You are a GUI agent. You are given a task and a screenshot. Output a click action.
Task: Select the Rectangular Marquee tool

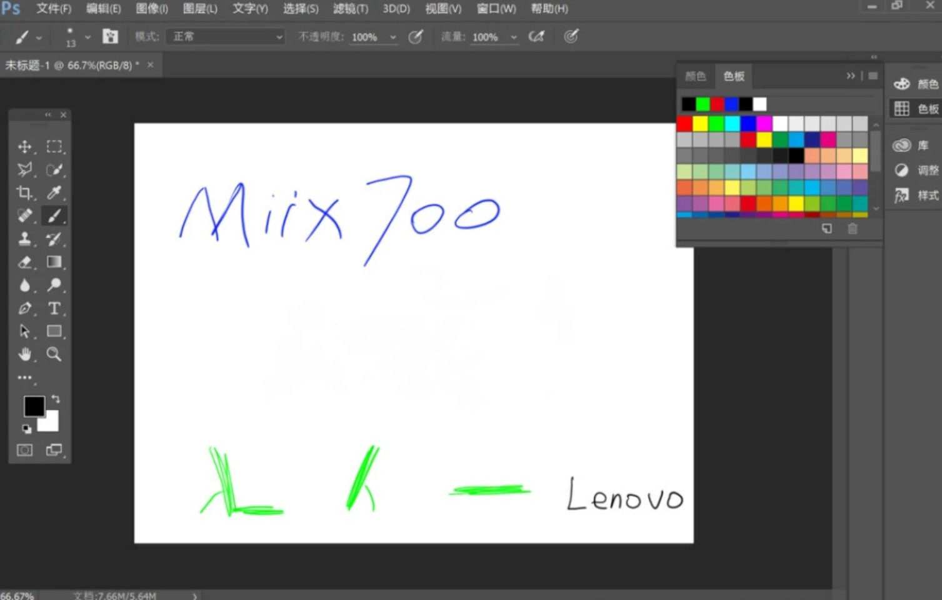tap(54, 147)
